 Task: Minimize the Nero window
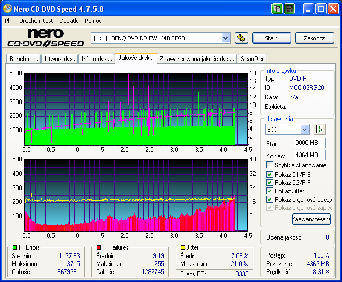(x=309, y=9)
